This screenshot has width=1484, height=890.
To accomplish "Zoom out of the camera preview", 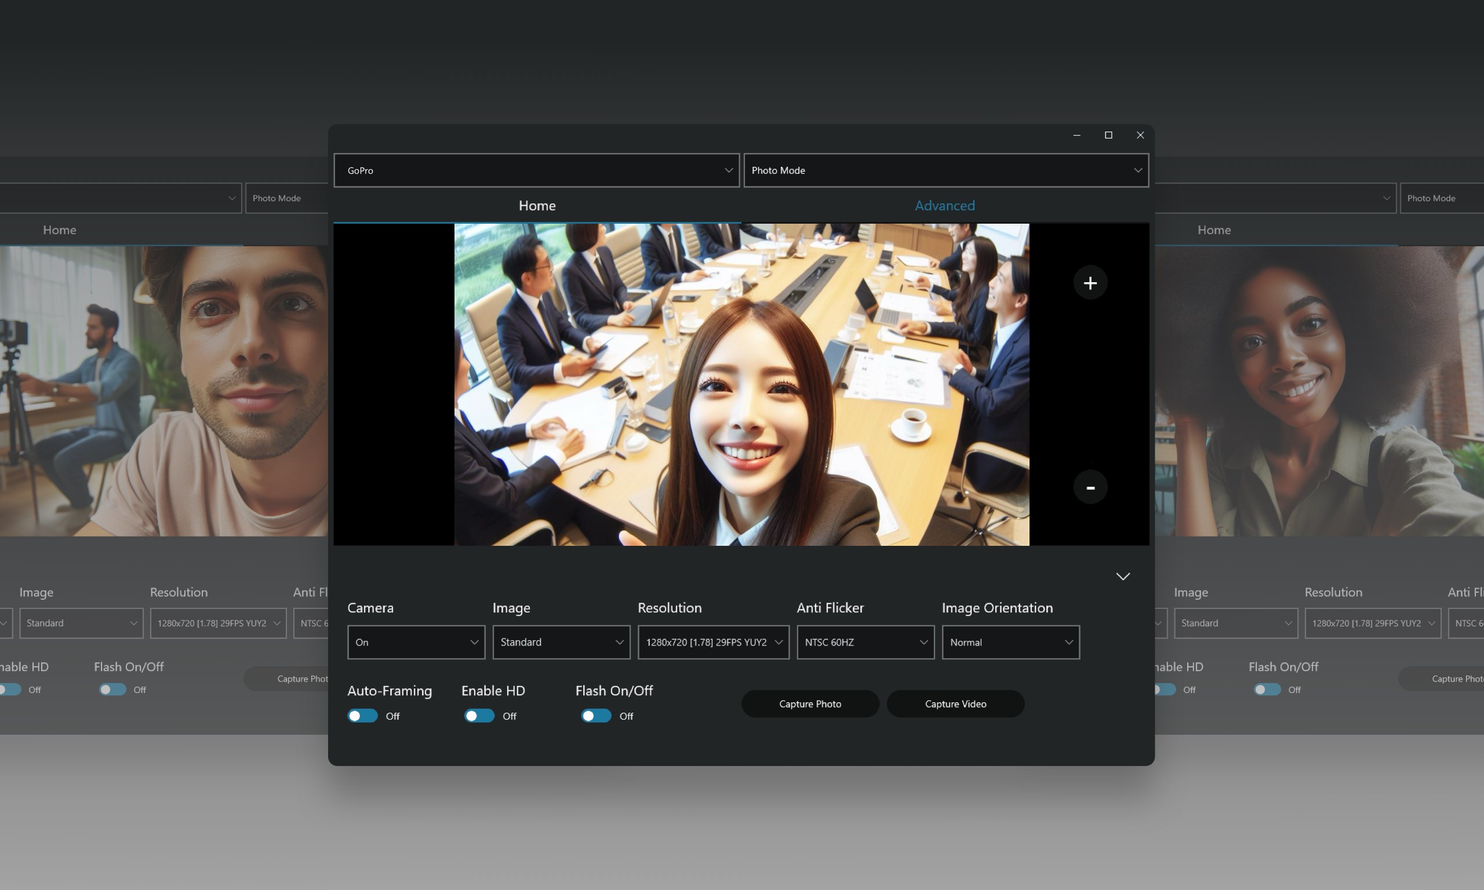I will [1090, 487].
